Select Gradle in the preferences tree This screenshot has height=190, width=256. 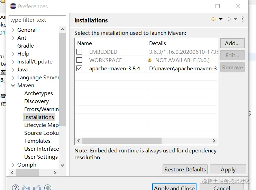pyautogui.click(x=26, y=46)
